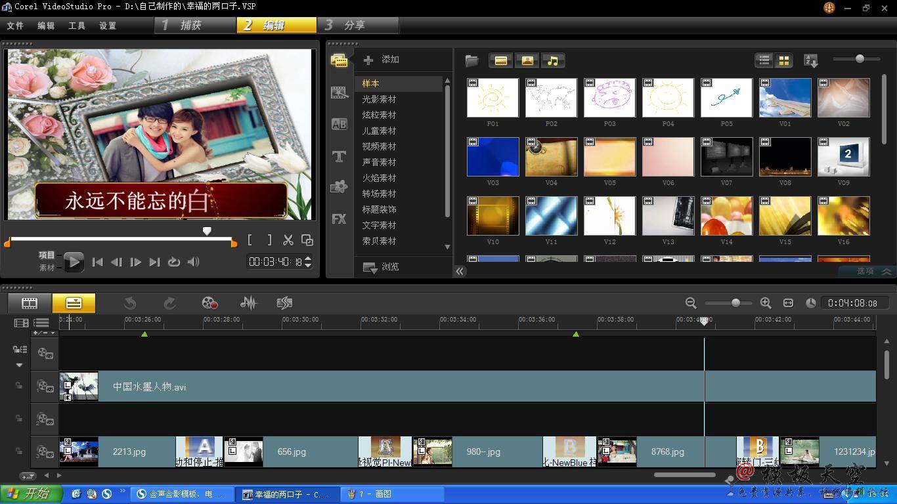Open the FX library icon
897x504 pixels.
click(x=339, y=219)
